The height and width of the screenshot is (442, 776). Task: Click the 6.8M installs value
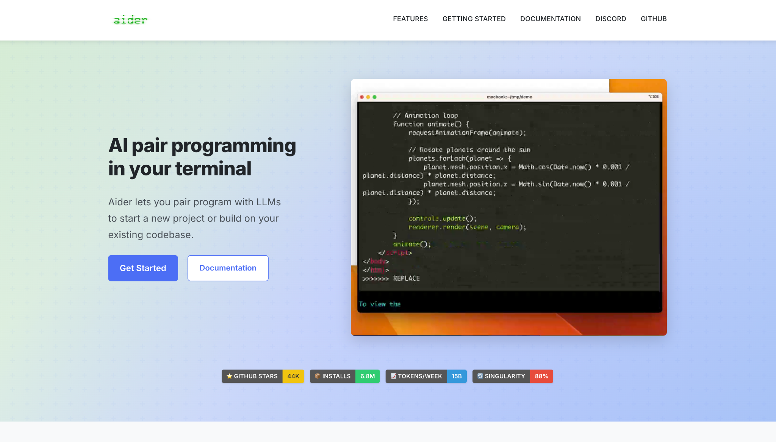click(x=368, y=376)
